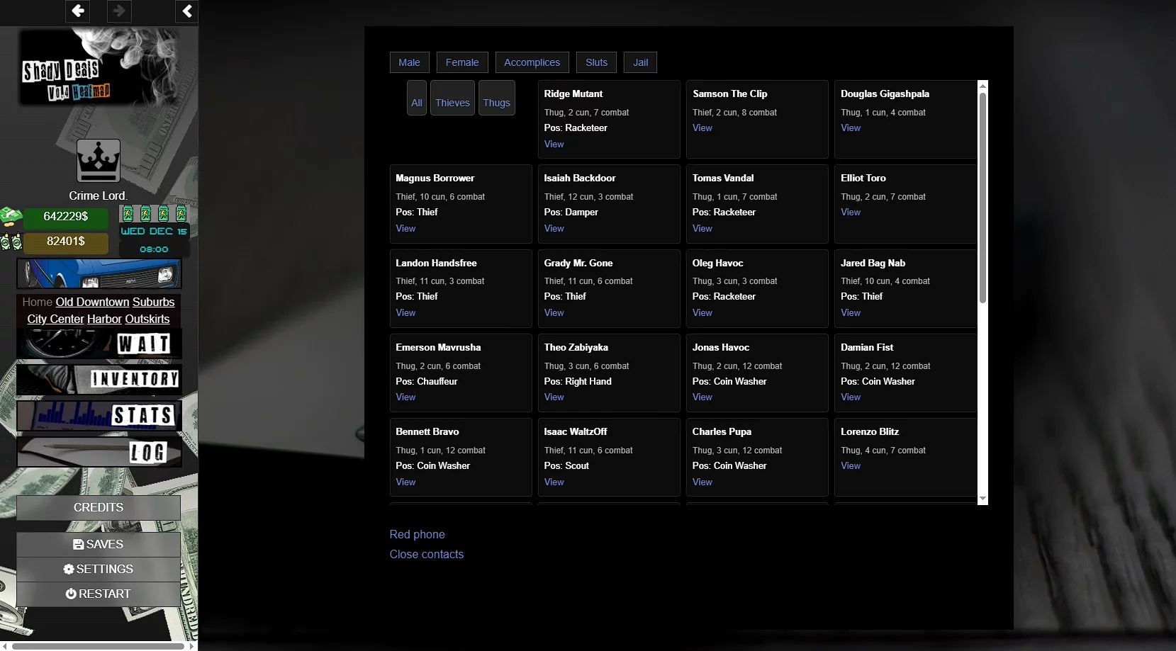The width and height of the screenshot is (1176, 651).
Task: Click the Crime Lord crown icon
Action: [x=99, y=161]
